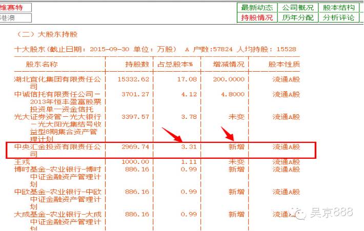Click percentage 4.12
Viewport: 364px width, 231px height.
[189, 94]
